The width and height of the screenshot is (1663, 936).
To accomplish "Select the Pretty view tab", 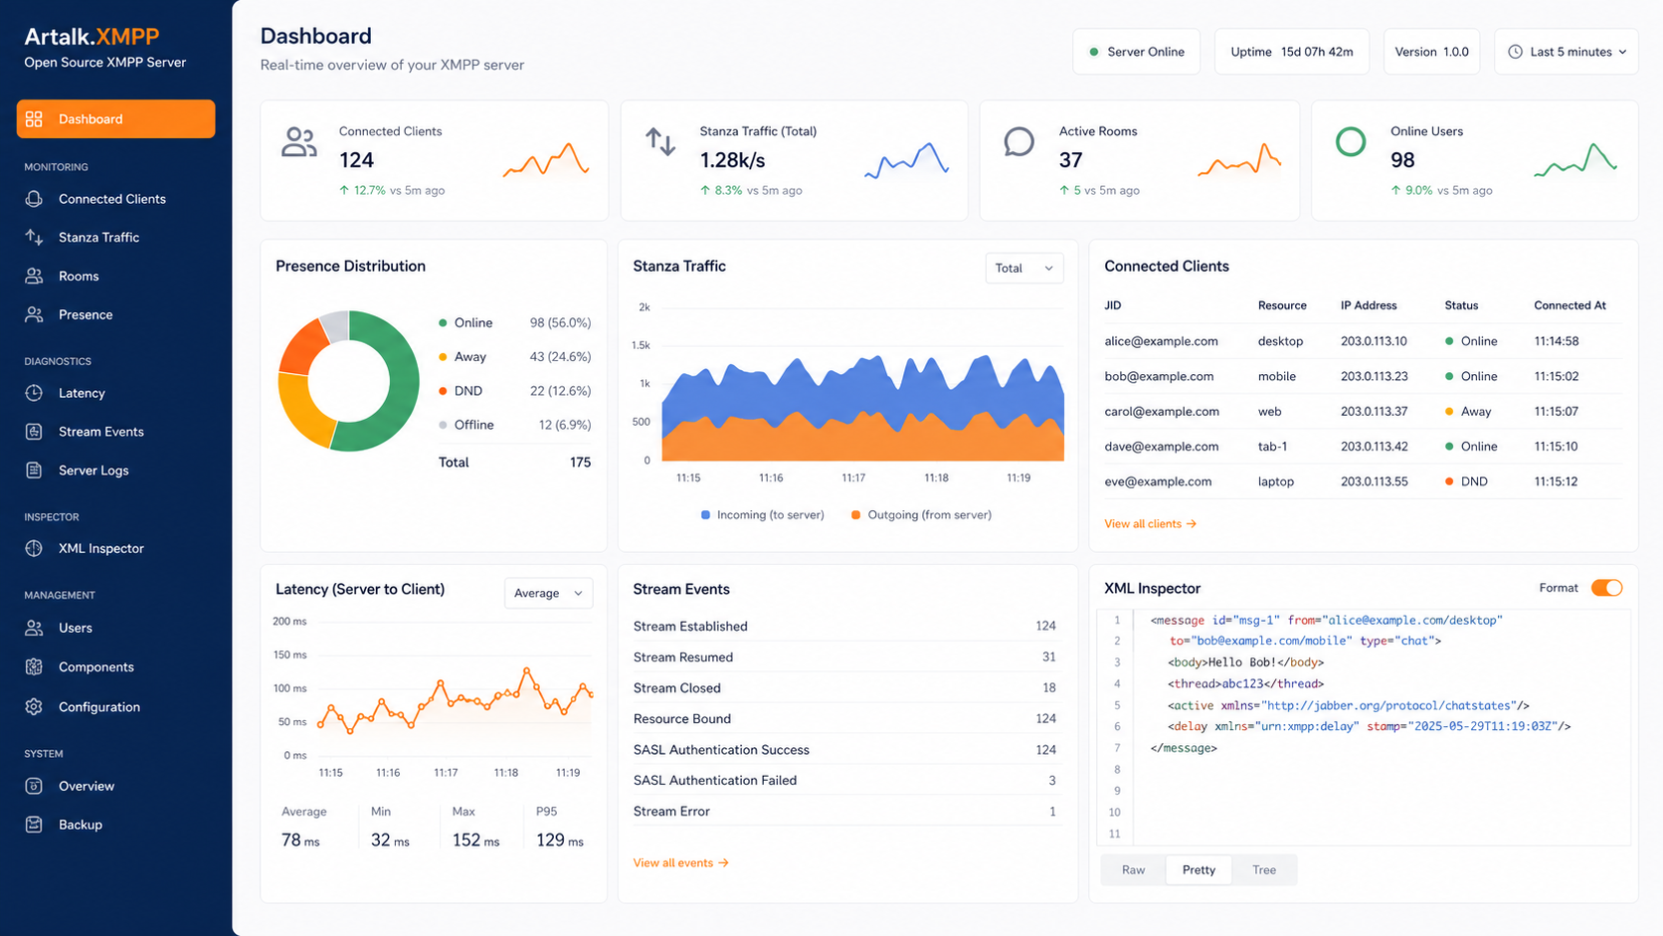I will pyautogui.click(x=1199, y=870).
